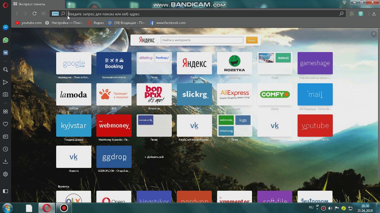Open settings gear in the sidebar

pos(5,174)
